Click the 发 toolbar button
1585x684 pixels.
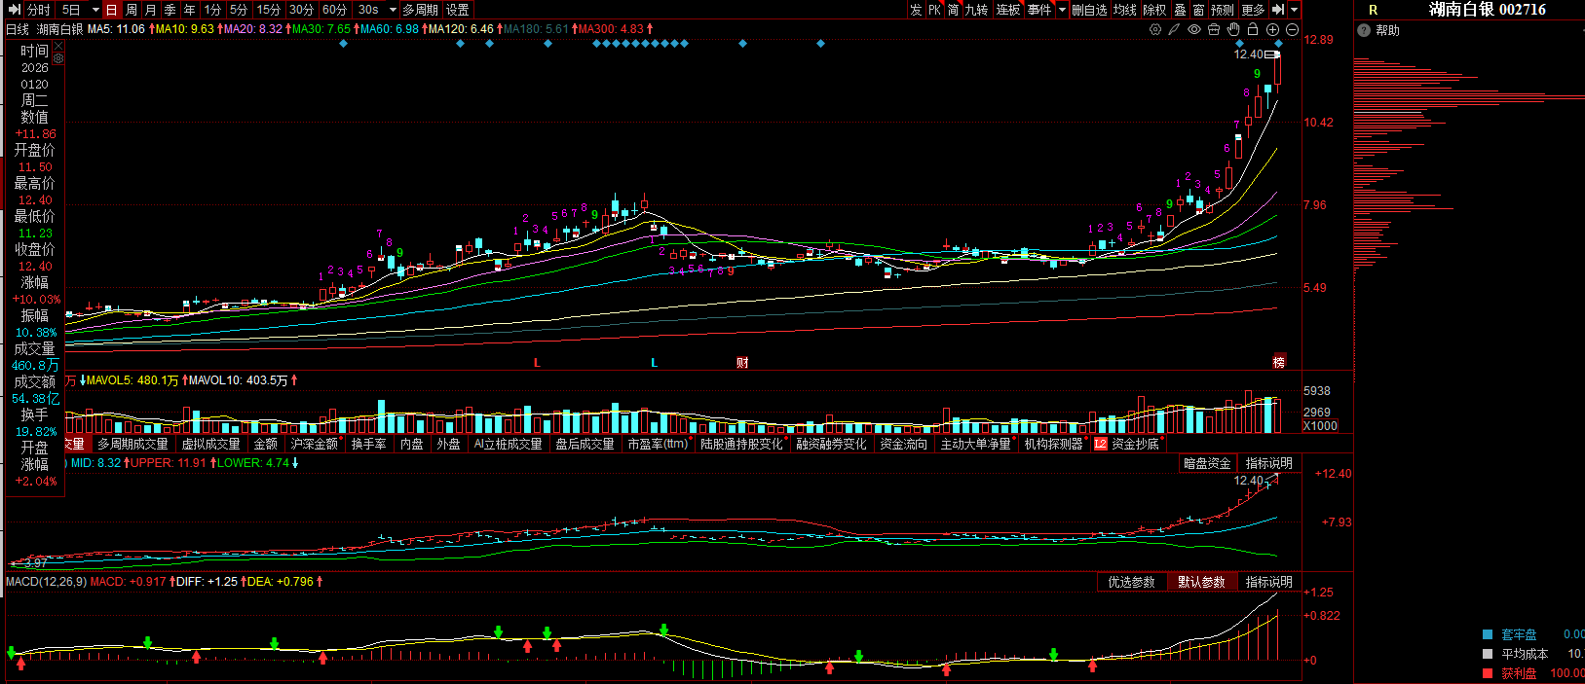click(916, 10)
